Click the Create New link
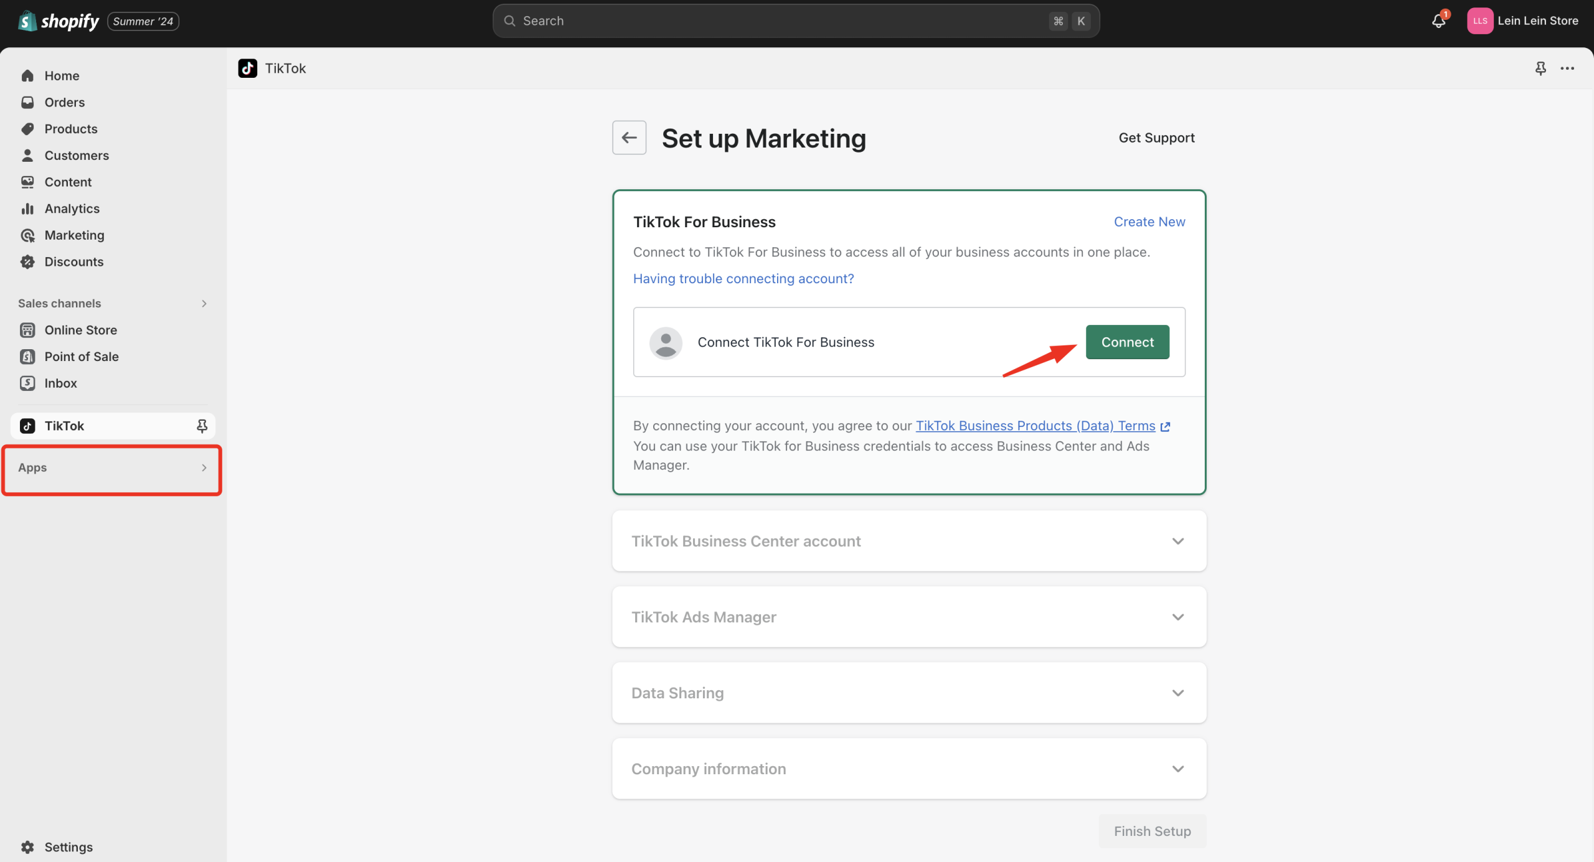 click(1149, 222)
